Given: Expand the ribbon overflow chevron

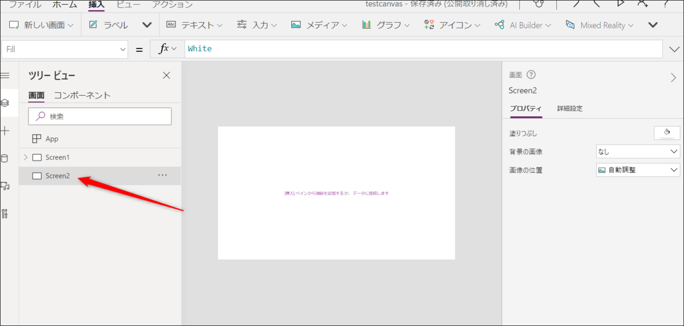Looking at the screenshot, I should pos(653,25).
